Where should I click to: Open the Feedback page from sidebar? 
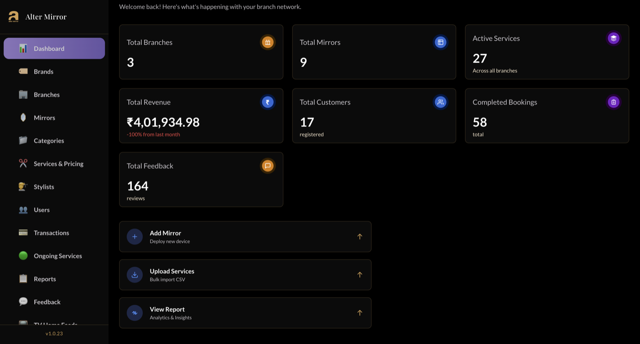(54, 302)
